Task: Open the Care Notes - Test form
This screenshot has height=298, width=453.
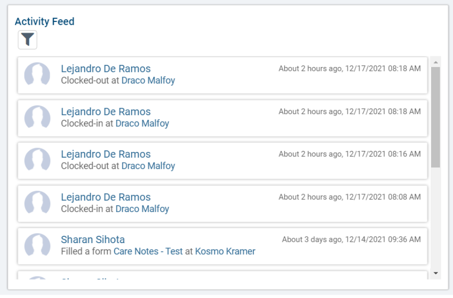Action: (148, 251)
